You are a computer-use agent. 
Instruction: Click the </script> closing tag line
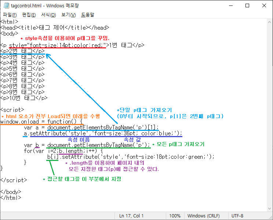coord(14,180)
